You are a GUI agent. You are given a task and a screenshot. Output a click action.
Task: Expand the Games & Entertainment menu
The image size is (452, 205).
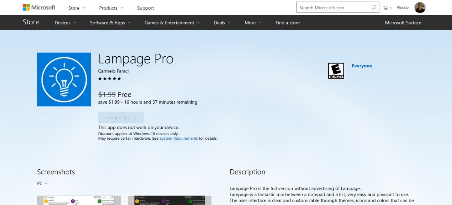pos(172,23)
